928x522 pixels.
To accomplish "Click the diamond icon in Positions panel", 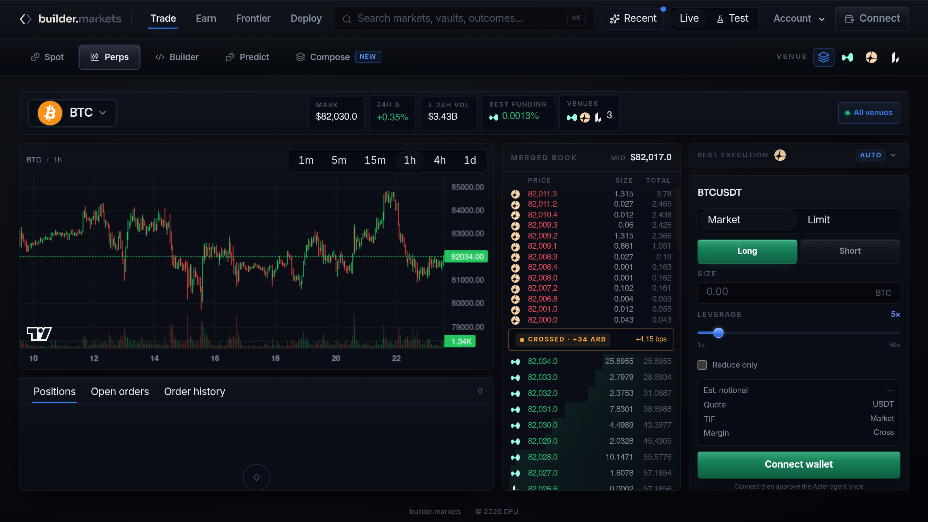I will 257,477.
